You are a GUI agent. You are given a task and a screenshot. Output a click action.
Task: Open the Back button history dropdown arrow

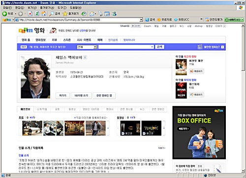(x=16, y=14)
